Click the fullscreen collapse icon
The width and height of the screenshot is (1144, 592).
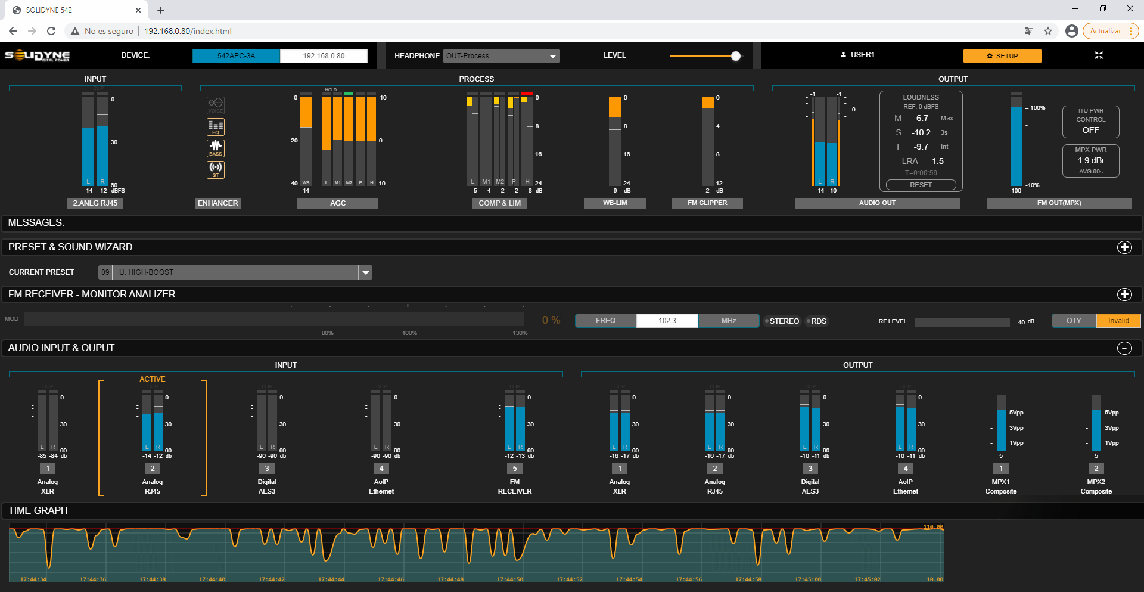[1099, 55]
